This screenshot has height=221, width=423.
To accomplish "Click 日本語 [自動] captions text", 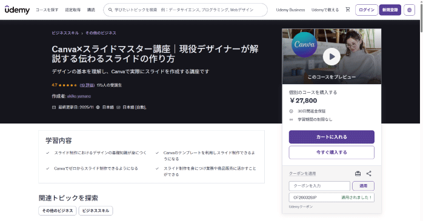I will click(135, 107).
